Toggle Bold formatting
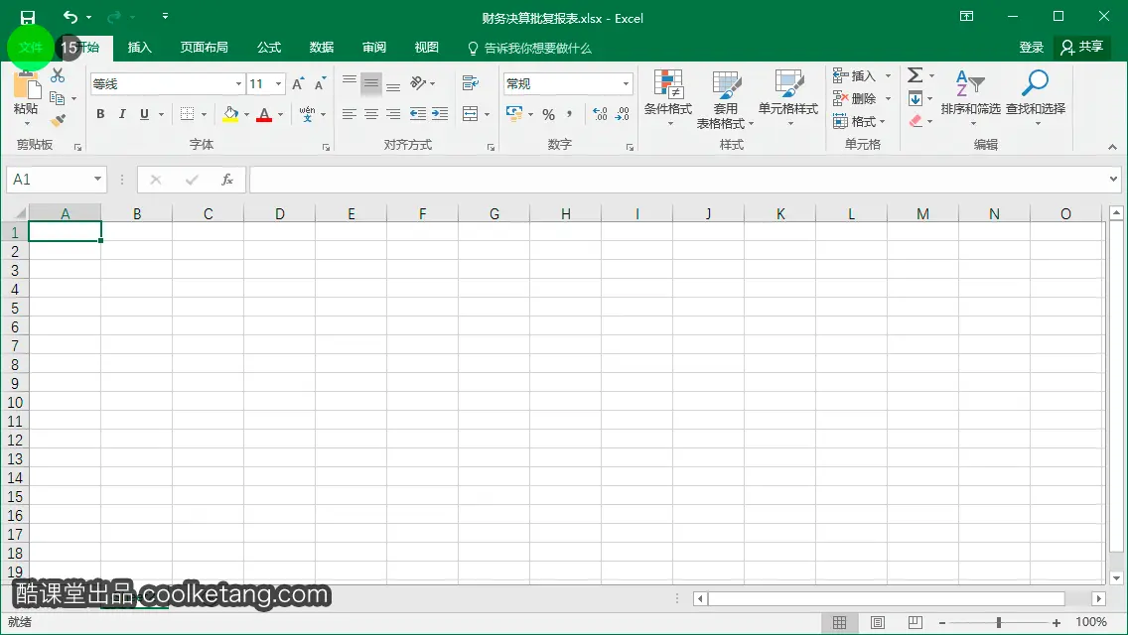Screen dimensions: 1128x635 click(100, 114)
